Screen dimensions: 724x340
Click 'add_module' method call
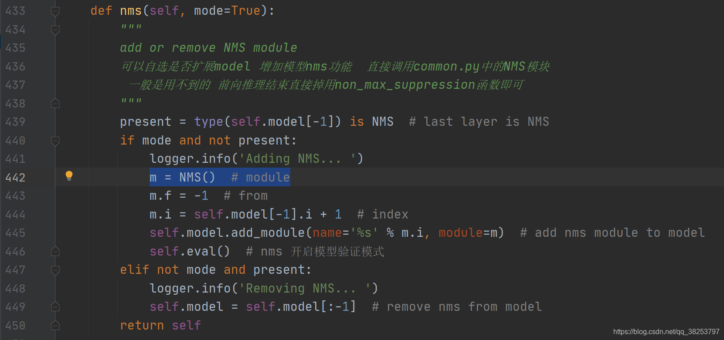pyautogui.click(x=268, y=233)
